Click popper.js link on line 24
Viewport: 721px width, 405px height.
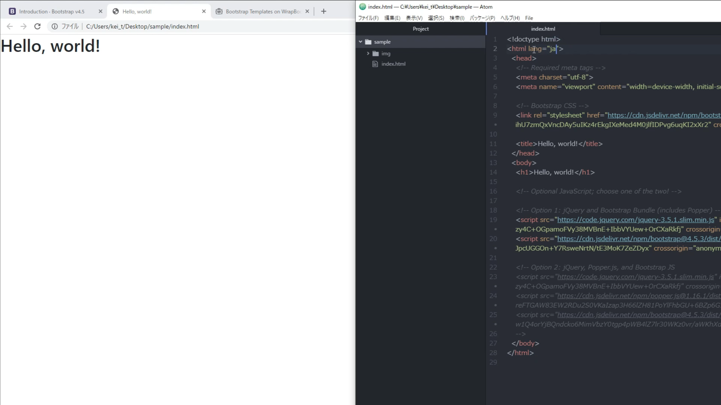point(639,296)
